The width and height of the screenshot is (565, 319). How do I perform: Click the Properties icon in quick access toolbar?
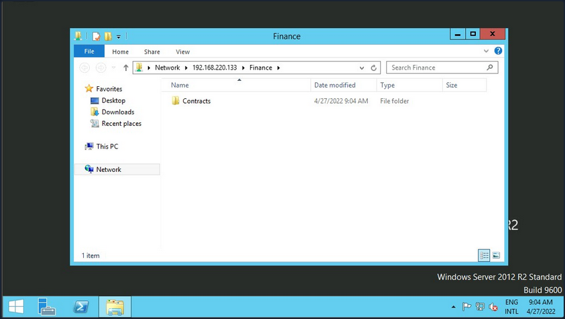[x=97, y=36]
